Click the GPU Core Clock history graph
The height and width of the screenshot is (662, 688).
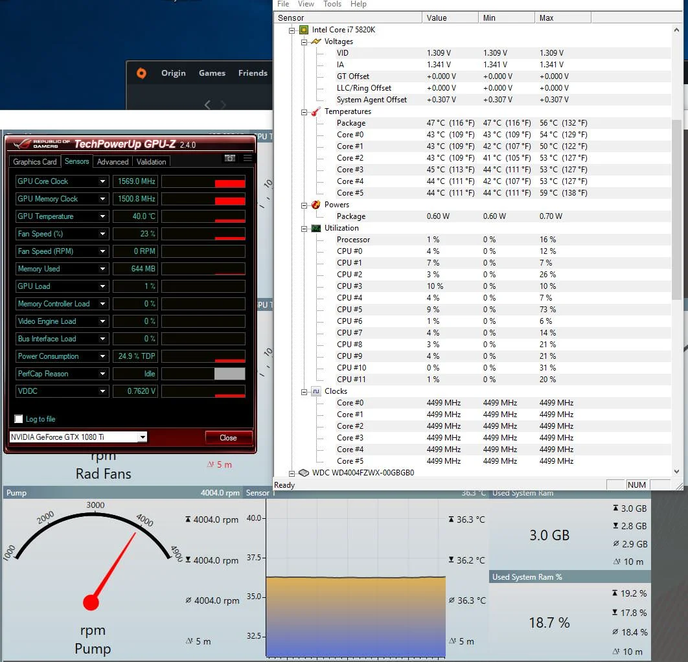[x=203, y=181]
